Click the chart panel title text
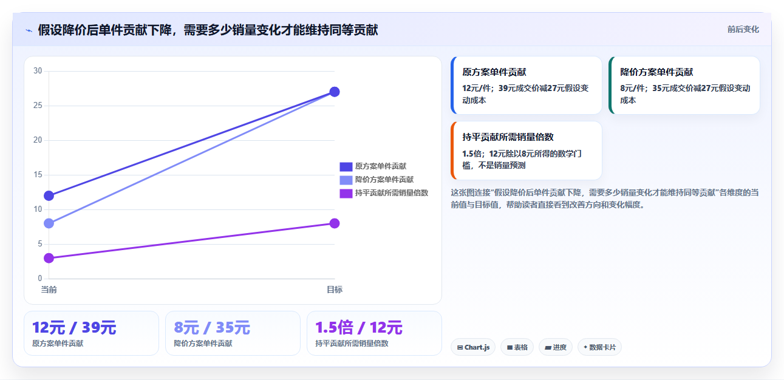 pyautogui.click(x=208, y=30)
